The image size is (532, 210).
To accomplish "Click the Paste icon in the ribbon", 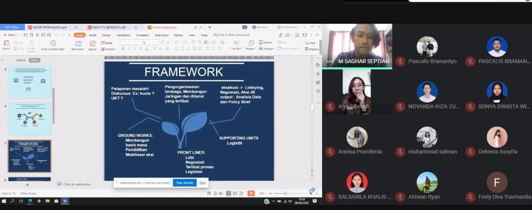I will pos(6,43).
